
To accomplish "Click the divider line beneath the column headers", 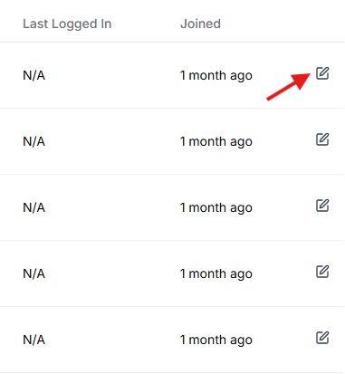I will point(172,43).
